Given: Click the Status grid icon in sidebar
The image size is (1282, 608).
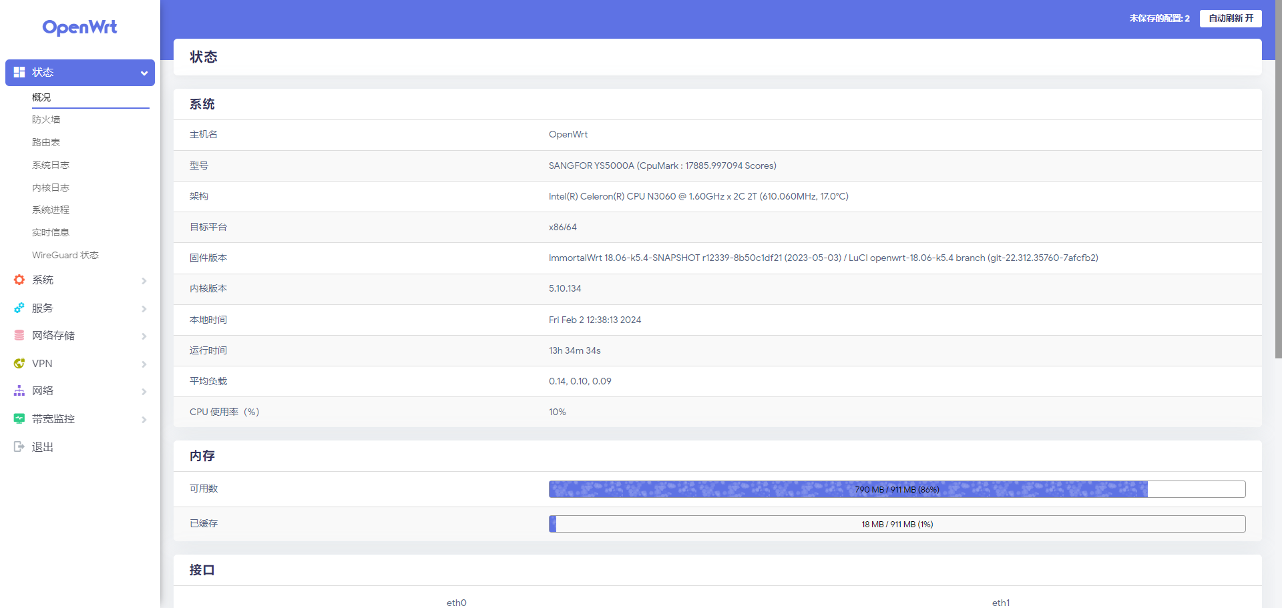Looking at the screenshot, I should tap(19, 72).
